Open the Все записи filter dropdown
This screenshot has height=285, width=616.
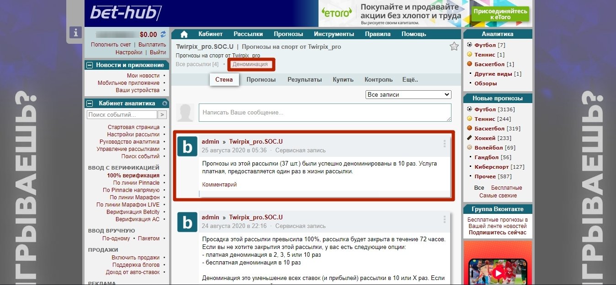click(408, 94)
